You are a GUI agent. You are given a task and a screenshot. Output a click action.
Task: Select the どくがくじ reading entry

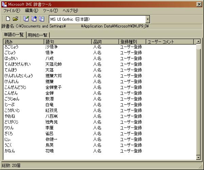tap(12, 122)
